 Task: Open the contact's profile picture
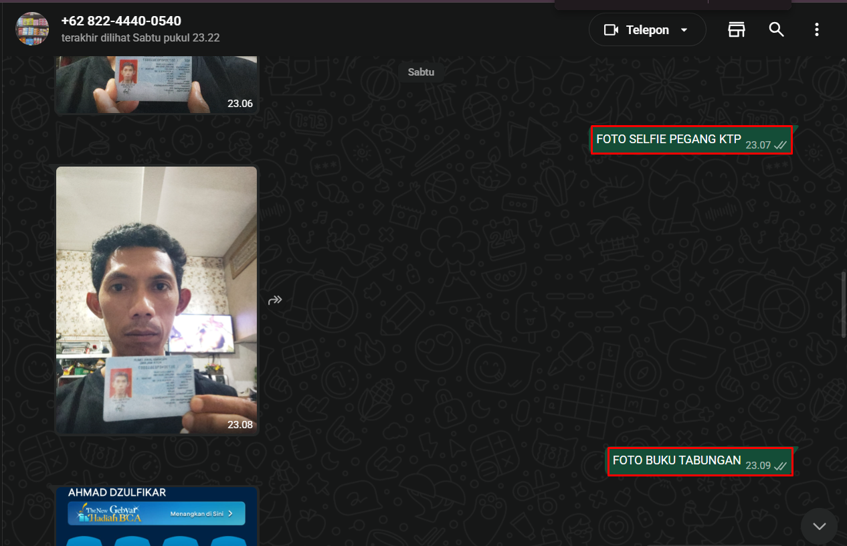click(x=32, y=29)
